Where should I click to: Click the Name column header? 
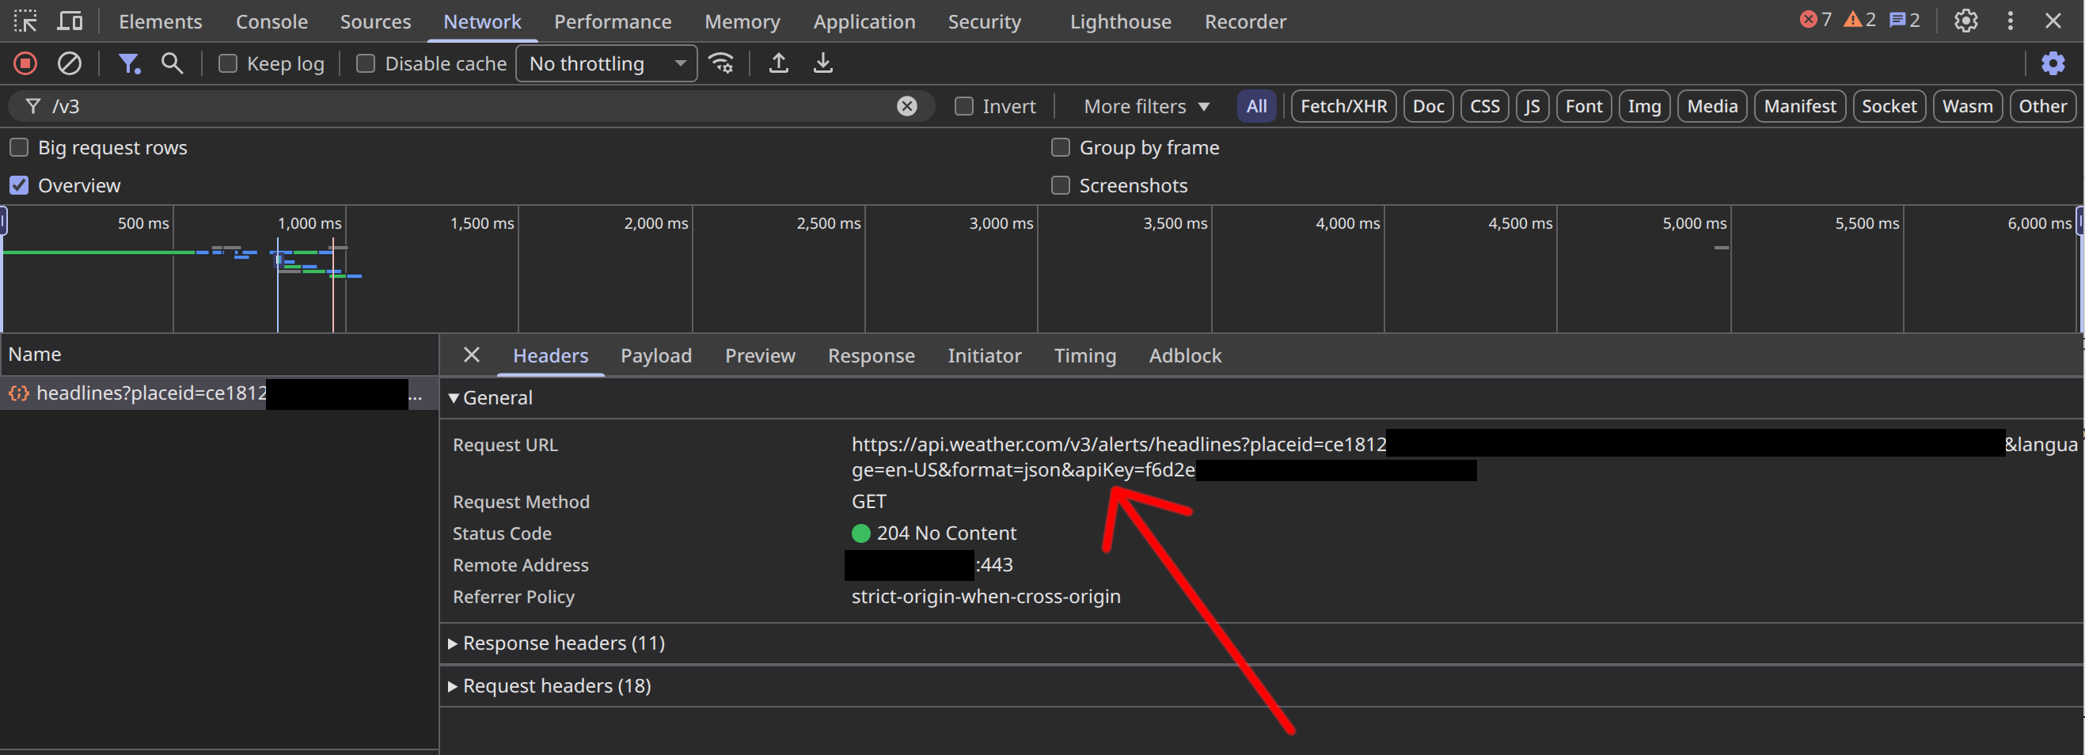(x=218, y=355)
